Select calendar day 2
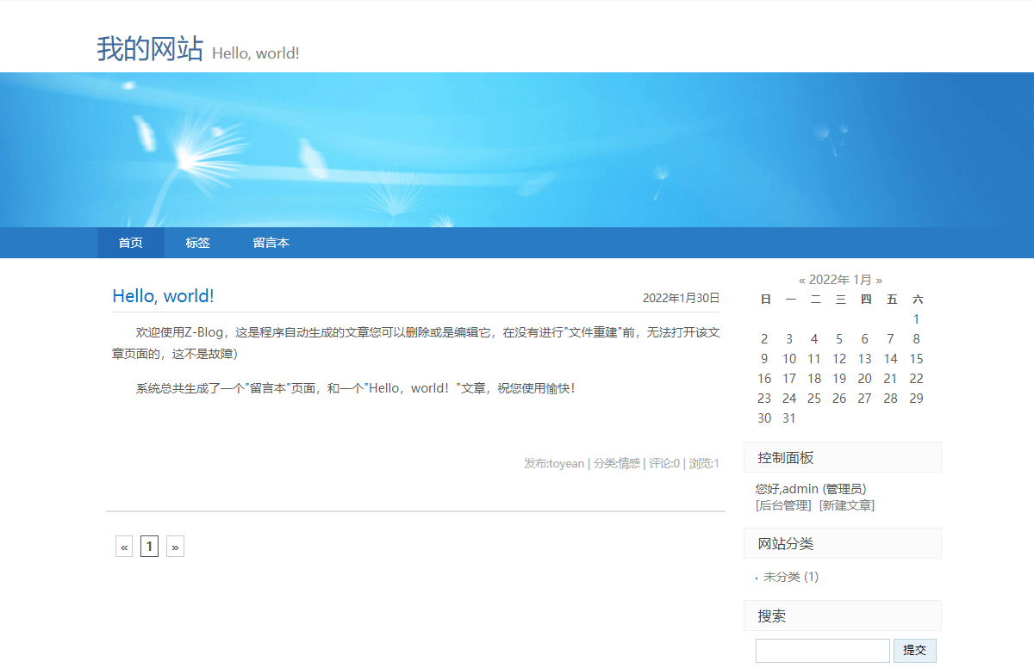Screen dimensions: 1034x668 click(764, 339)
